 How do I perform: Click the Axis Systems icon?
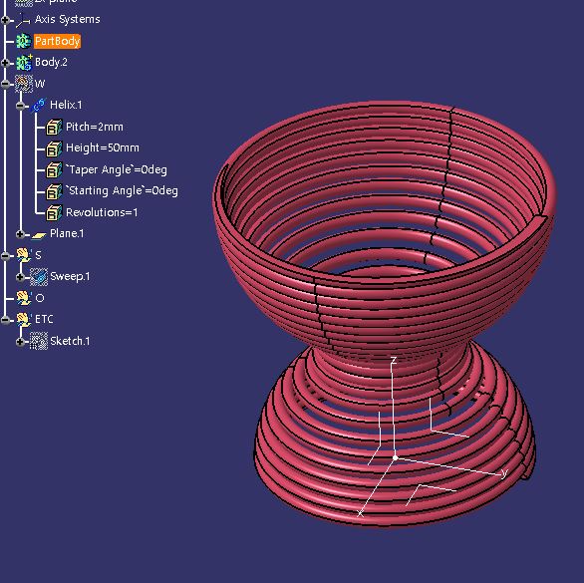tap(23, 20)
